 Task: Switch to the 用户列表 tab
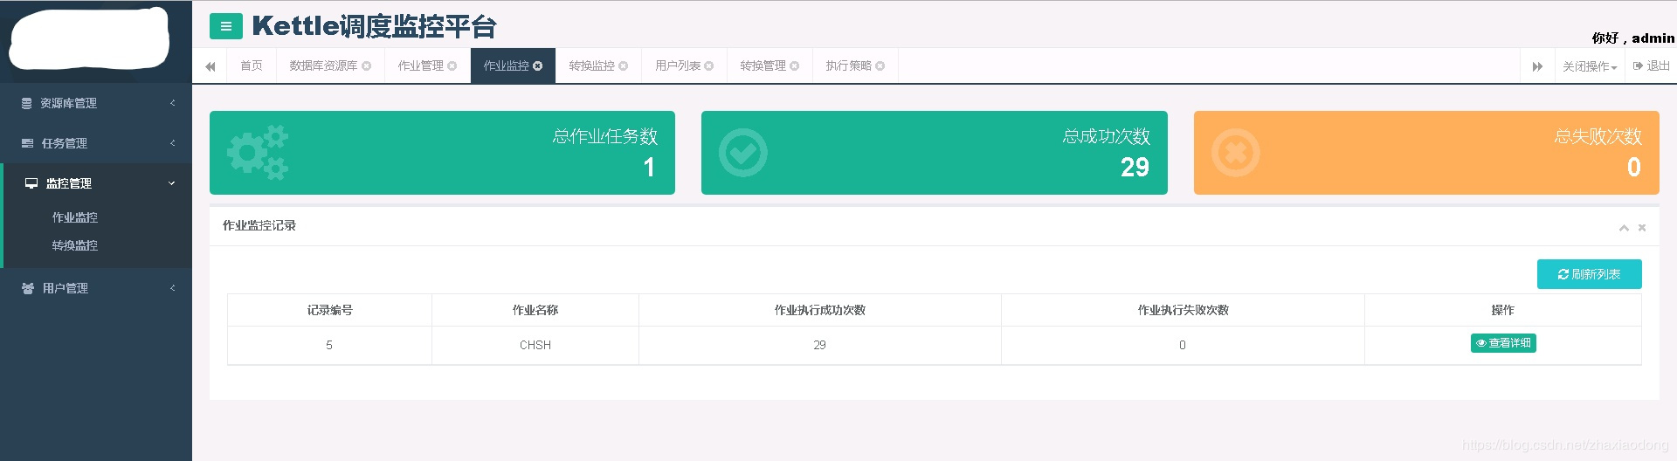pyautogui.click(x=678, y=66)
